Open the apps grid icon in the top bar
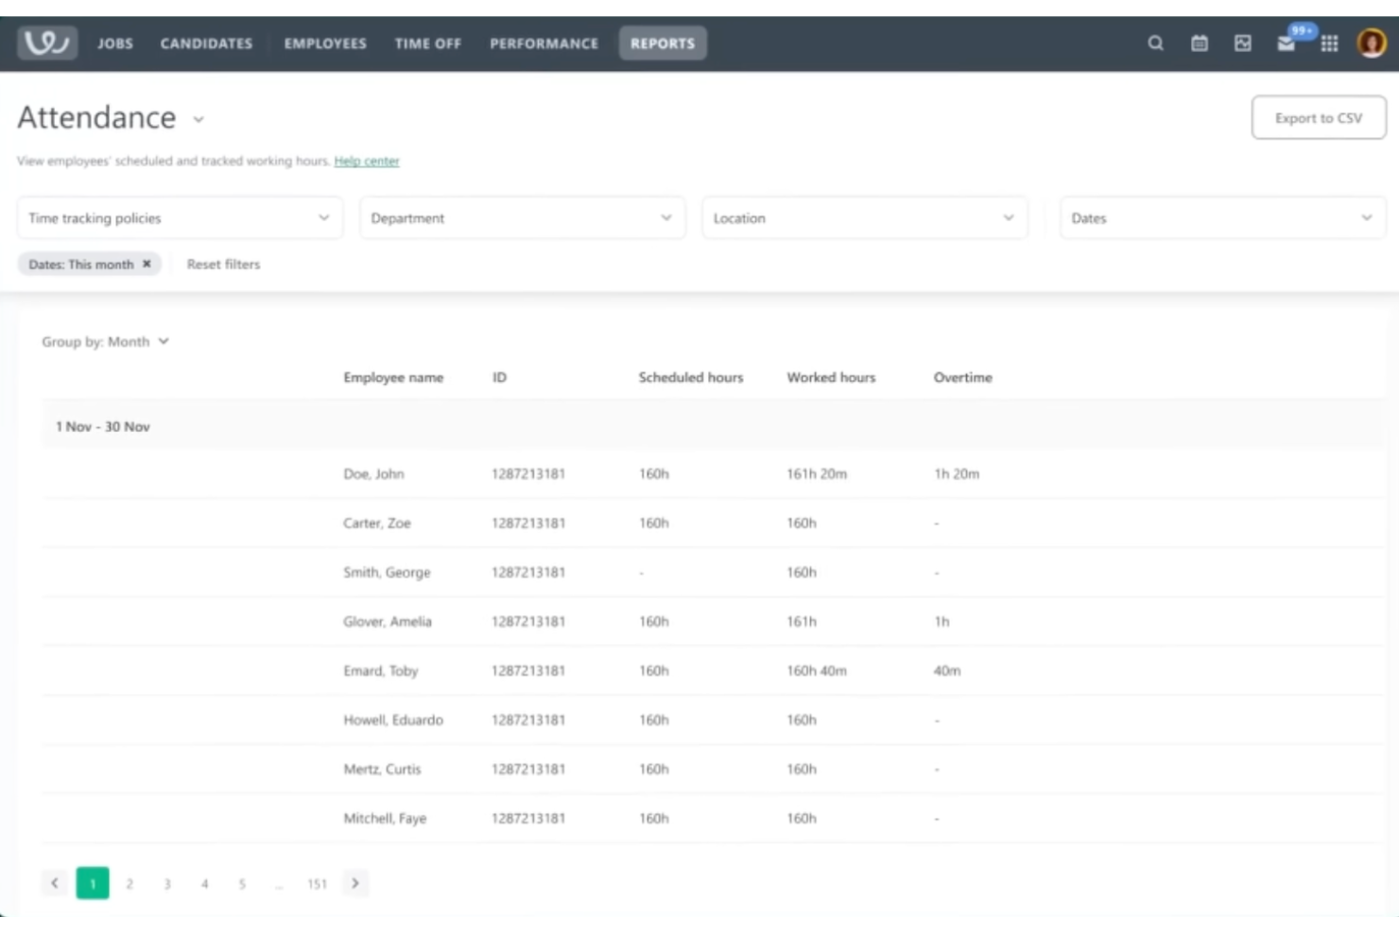The image size is (1399, 933). tap(1329, 43)
